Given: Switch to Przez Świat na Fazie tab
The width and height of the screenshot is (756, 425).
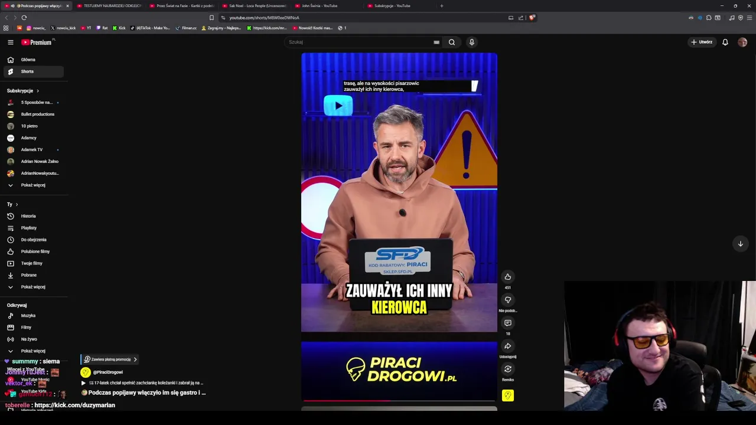Looking at the screenshot, I should pyautogui.click(x=182, y=5).
